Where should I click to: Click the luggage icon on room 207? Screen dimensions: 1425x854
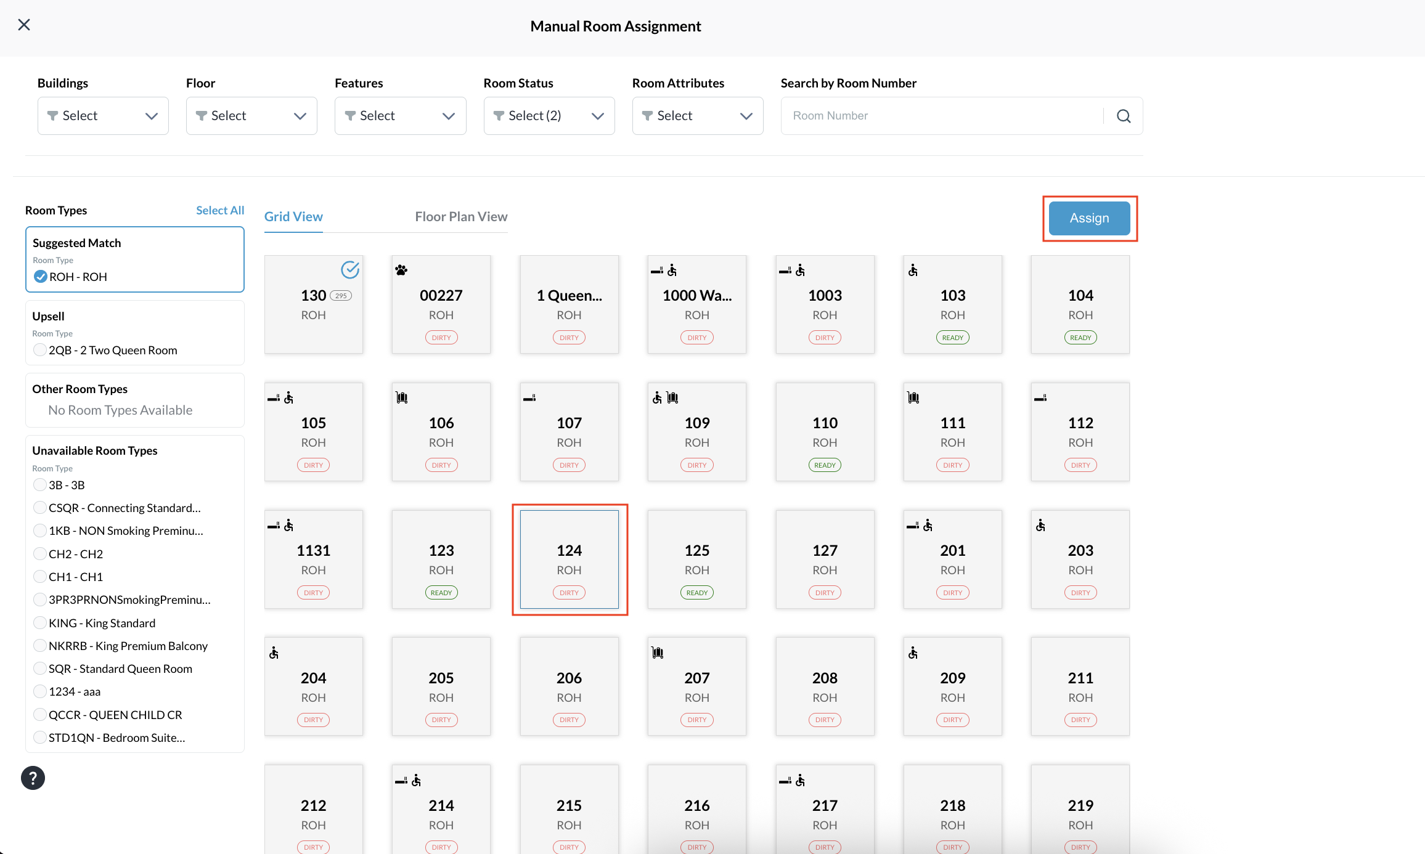[658, 653]
